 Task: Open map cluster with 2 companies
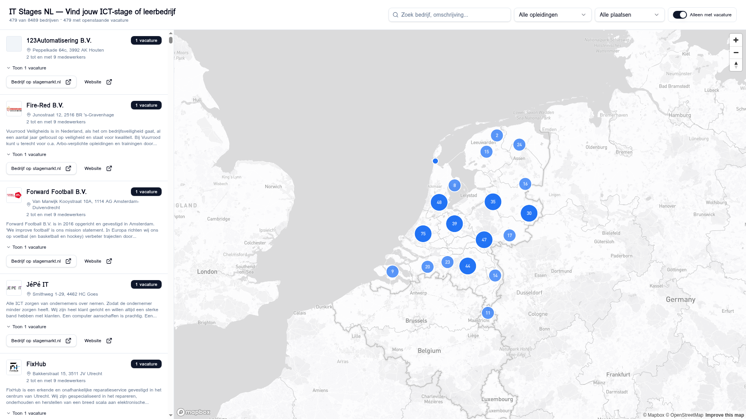pos(497,135)
